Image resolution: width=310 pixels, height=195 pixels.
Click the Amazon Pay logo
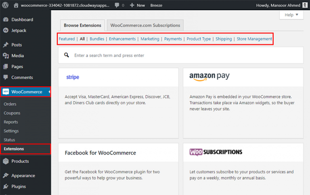tap(209, 77)
